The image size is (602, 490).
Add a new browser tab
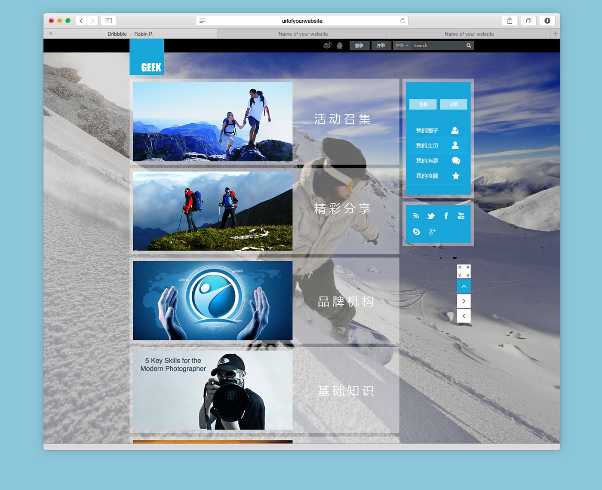tap(555, 34)
